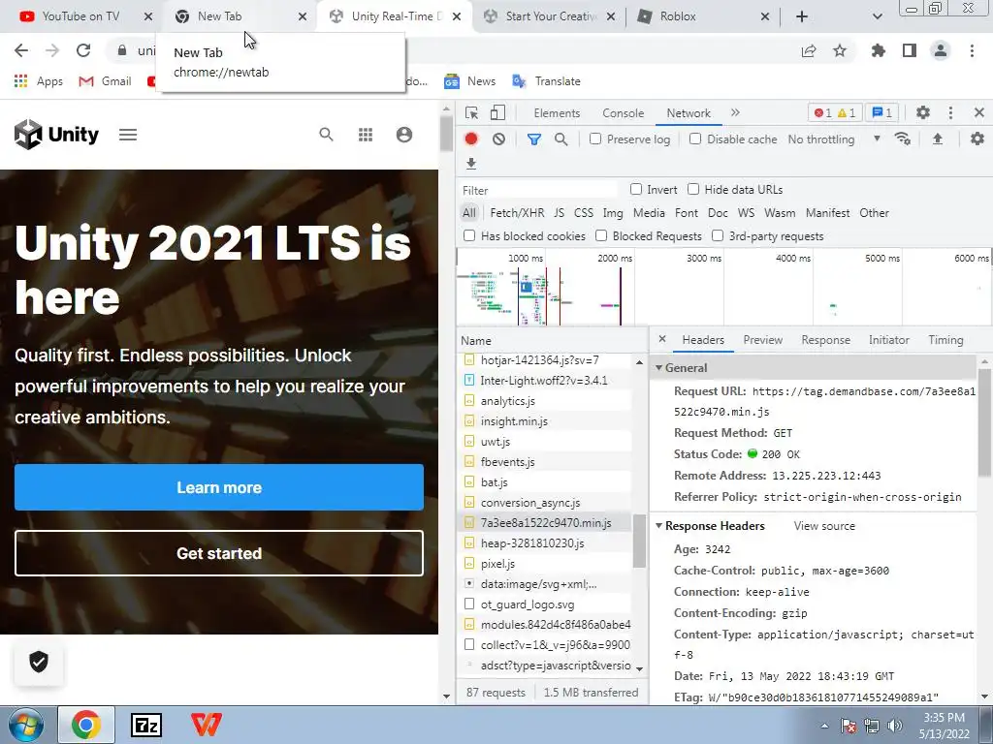Click the import HAR upload arrow icon
This screenshot has width=993, height=744.
(938, 139)
